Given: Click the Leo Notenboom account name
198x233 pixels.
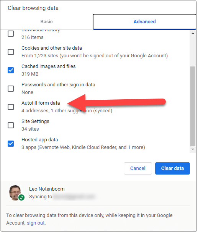Looking at the screenshot, I should click(x=47, y=189).
